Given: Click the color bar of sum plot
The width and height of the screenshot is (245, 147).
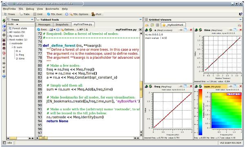Looking at the screenshot, I should pyautogui.click(x=200, y=112).
